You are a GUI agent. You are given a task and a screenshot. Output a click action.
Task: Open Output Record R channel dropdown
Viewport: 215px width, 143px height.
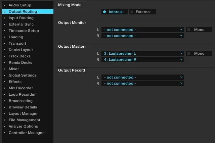pyautogui.click(x=142, y=83)
